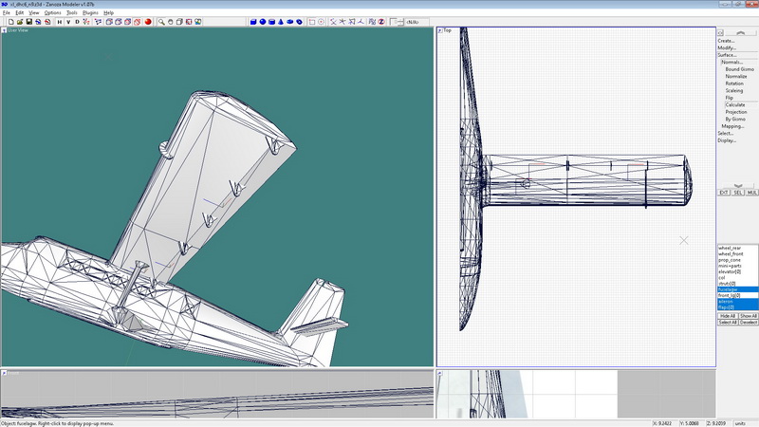Expand the Mapping... command section
This screenshot has width=759, height=427.
coord(732,125)
